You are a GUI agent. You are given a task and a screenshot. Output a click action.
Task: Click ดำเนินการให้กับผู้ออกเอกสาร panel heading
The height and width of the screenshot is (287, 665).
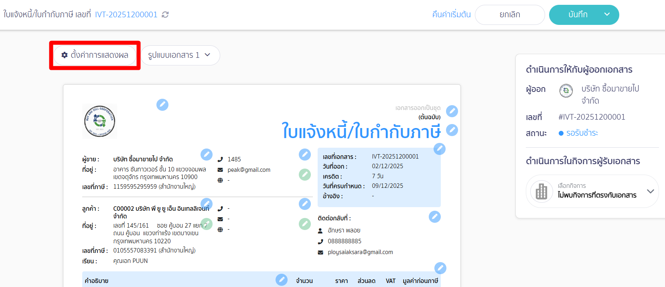click(x=579, y=69)
